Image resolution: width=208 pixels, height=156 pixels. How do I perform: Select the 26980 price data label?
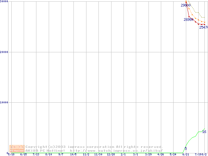[x=188, y=19]
